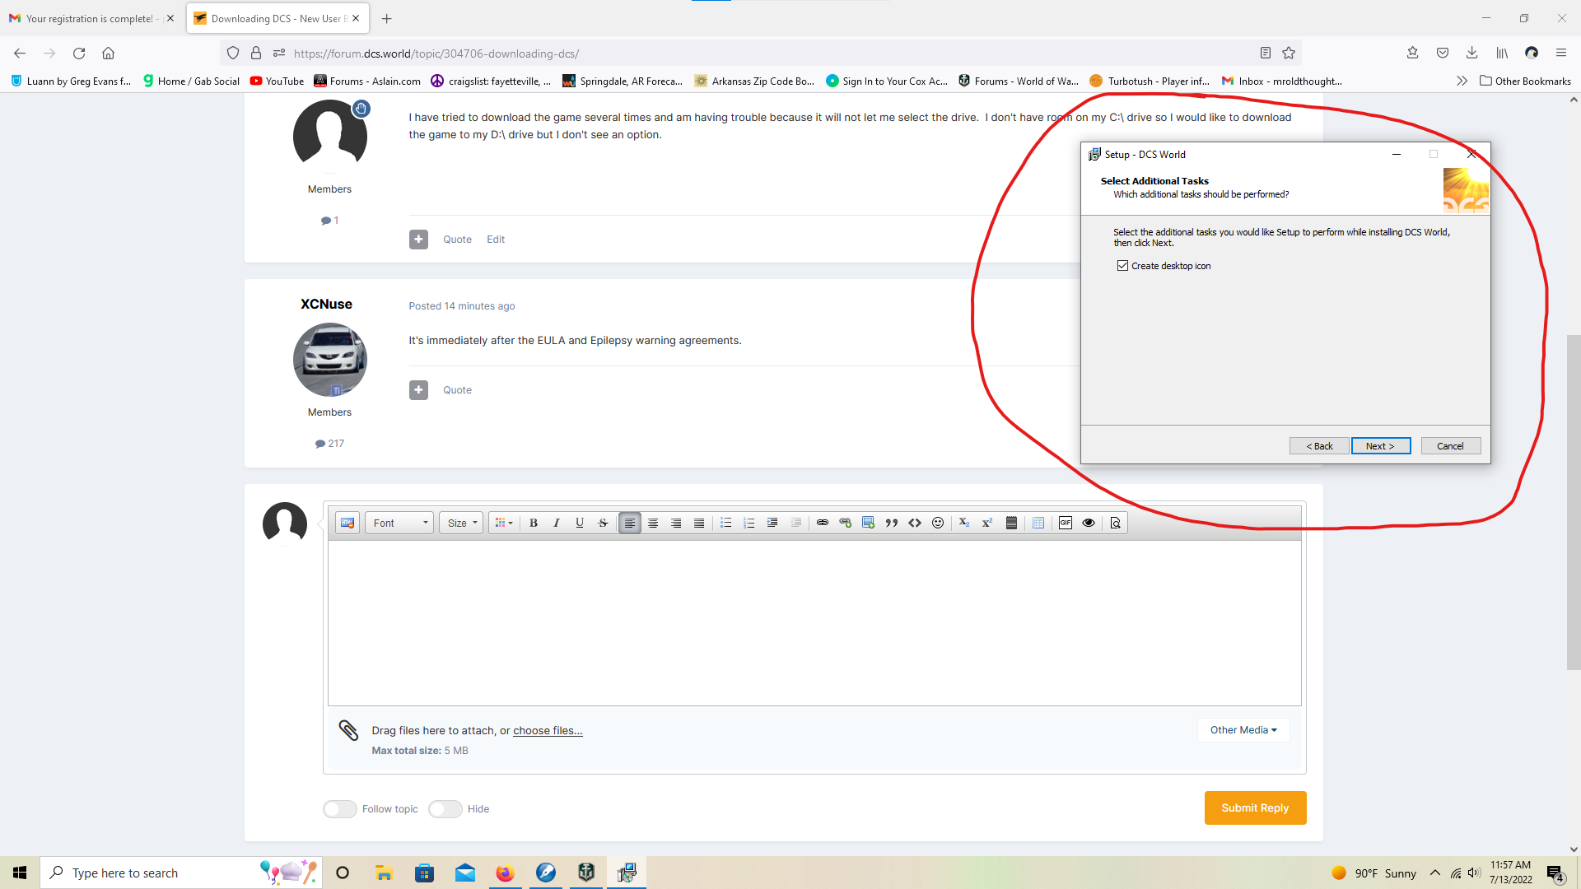1581x889 pixels.
Task: Click the spoiler eye icon
Action: [1089, 523]
